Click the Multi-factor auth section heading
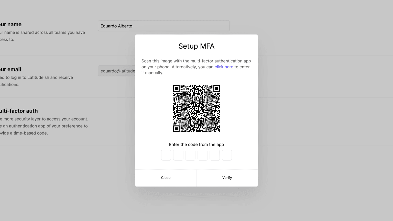Screen dimensions: 393x221 [x=19, y=111]
